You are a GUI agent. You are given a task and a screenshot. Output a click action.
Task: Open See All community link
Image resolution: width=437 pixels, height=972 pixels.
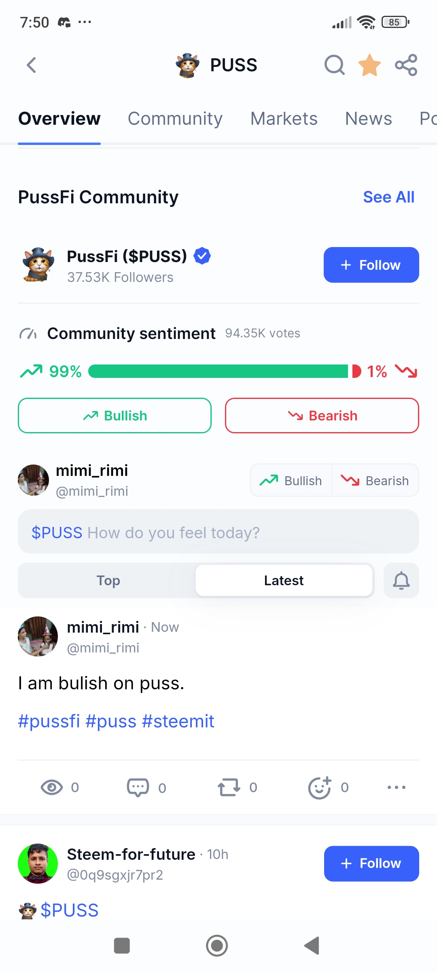point(389,197)
